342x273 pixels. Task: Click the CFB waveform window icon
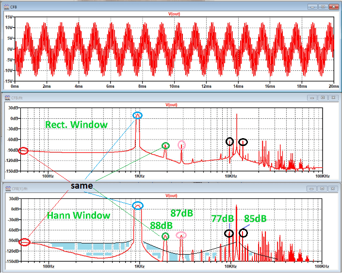[x=7, y=7]
